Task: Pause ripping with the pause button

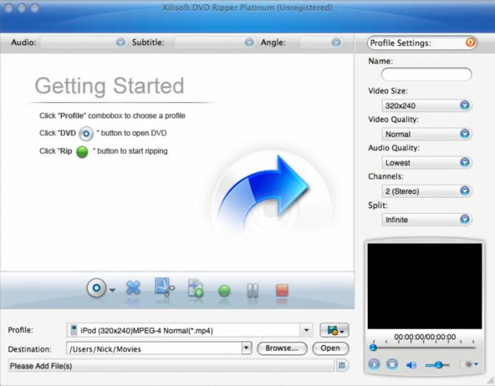Action: tap(252, 291)
